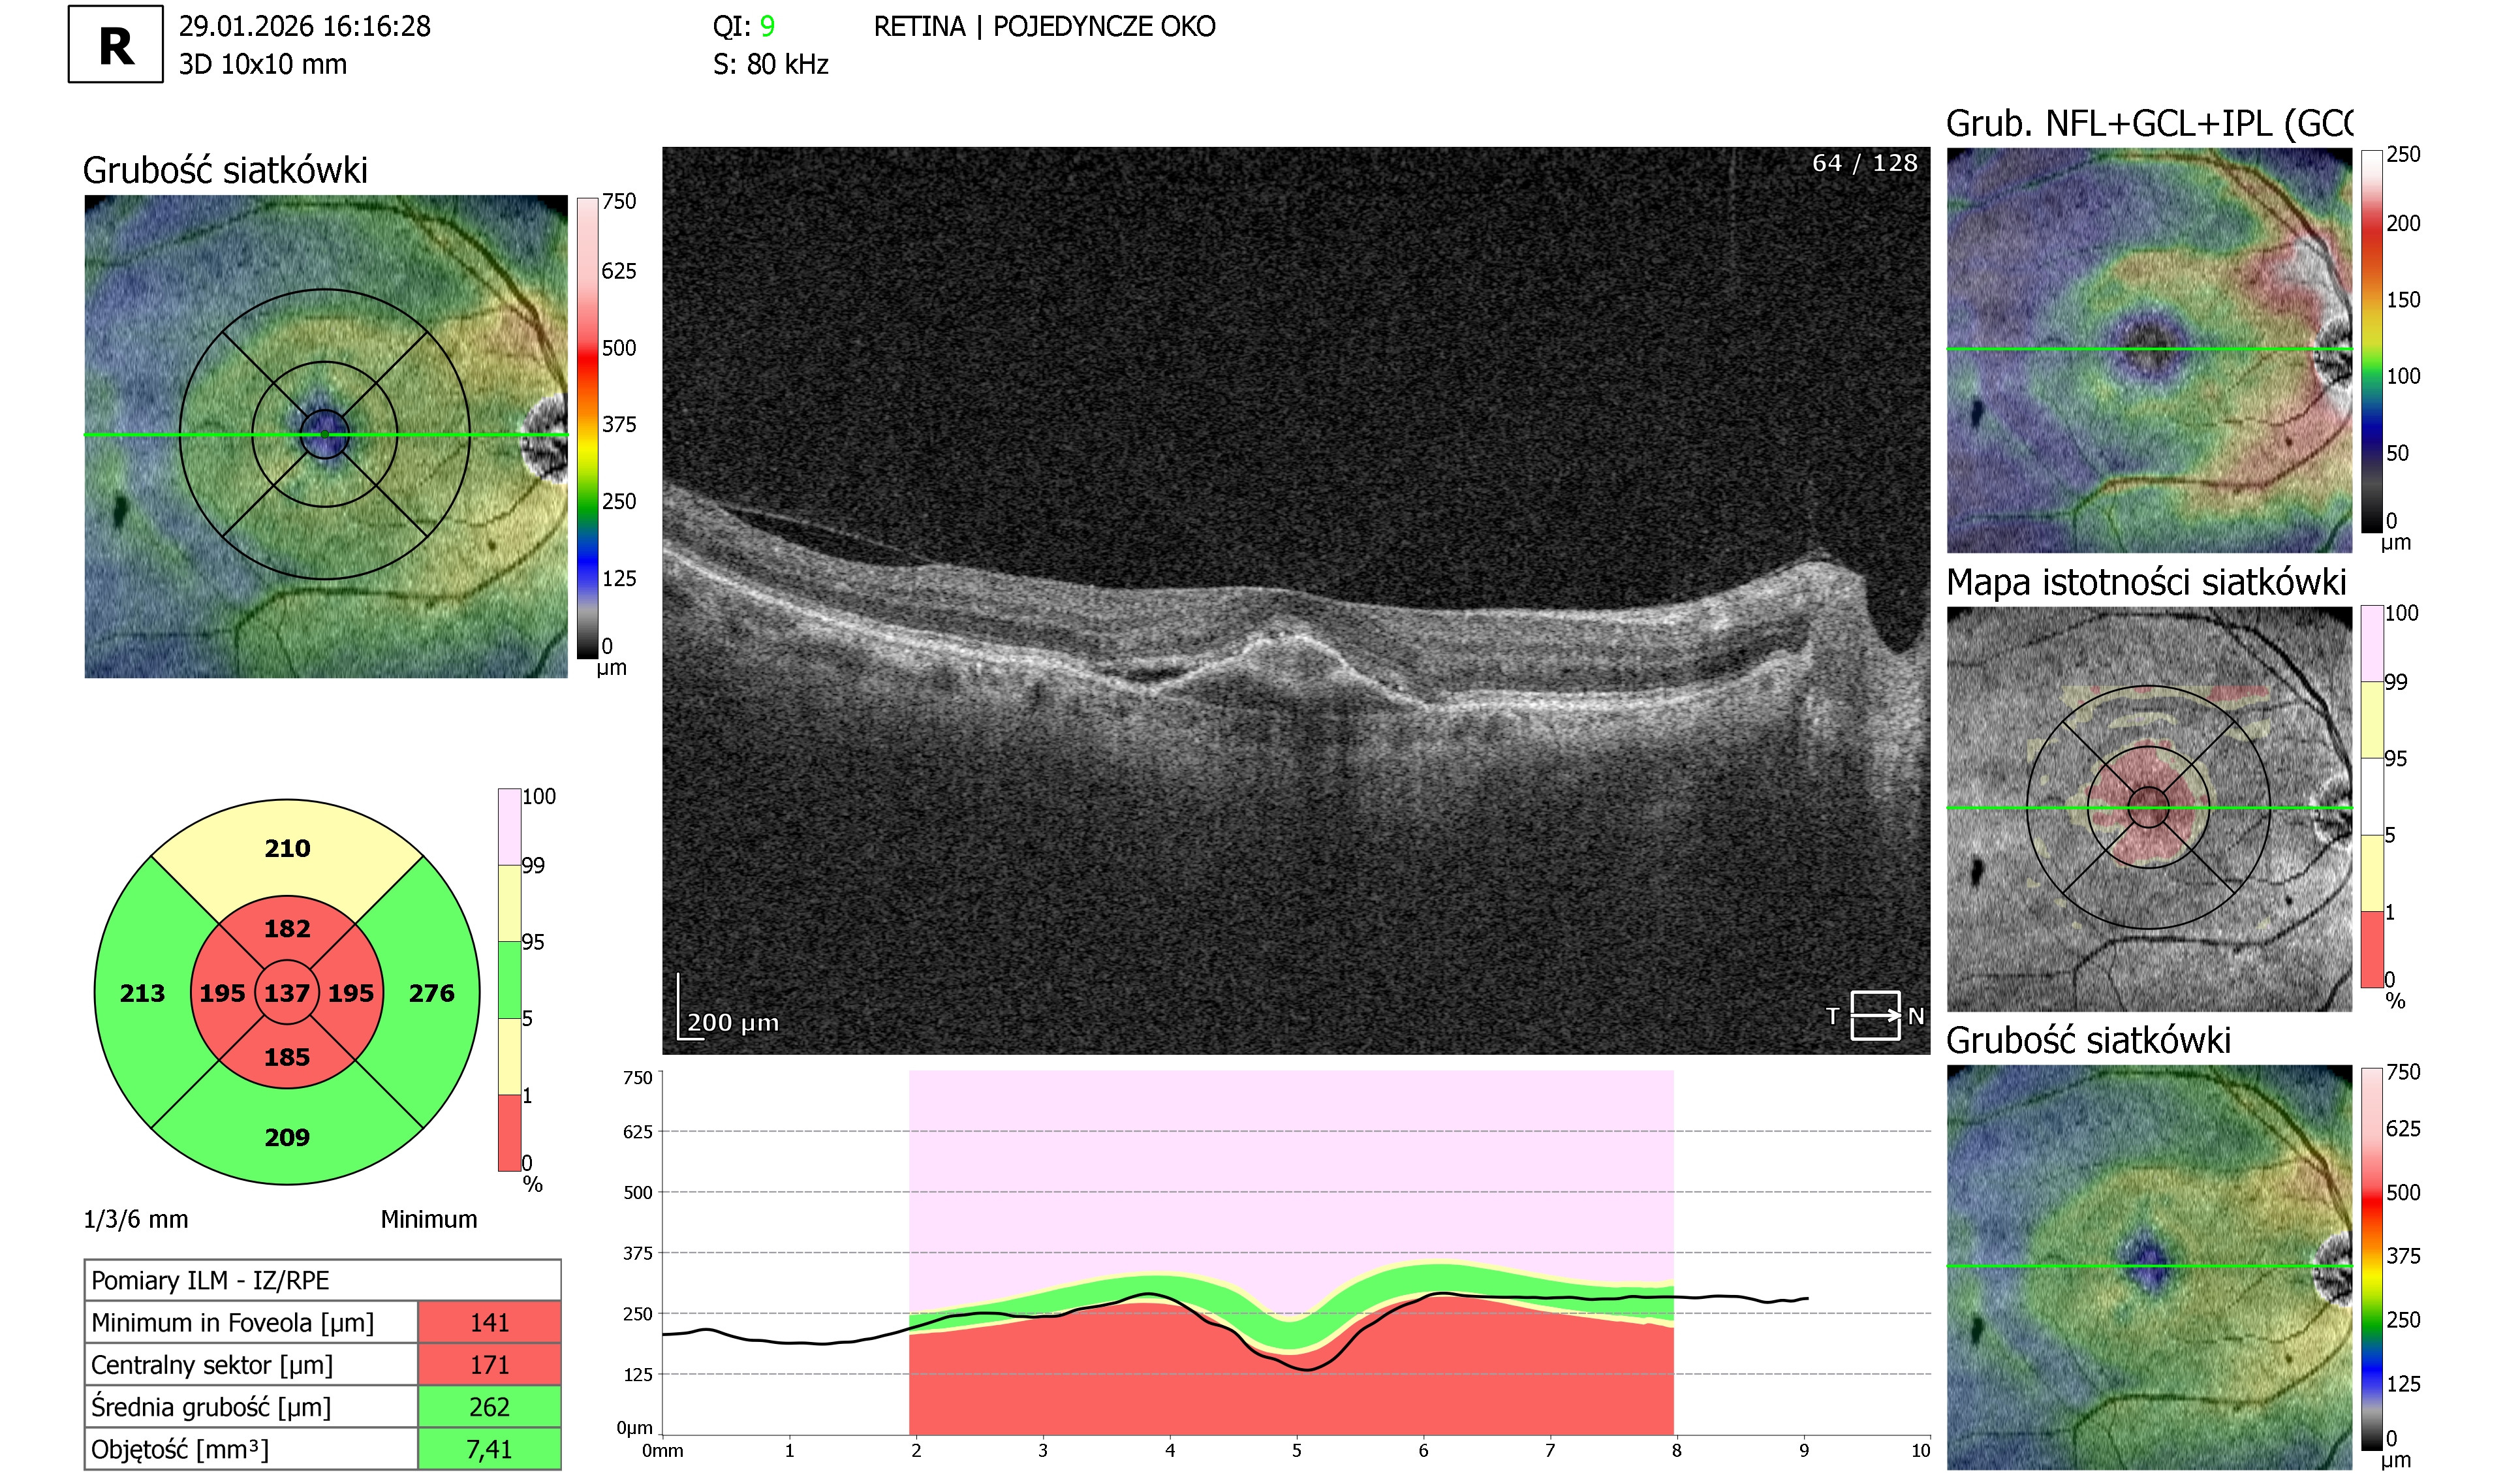2520x1481 pixels.
Task: Click the 3D 10x10 mm scan type text
Action: coord(262,64)
